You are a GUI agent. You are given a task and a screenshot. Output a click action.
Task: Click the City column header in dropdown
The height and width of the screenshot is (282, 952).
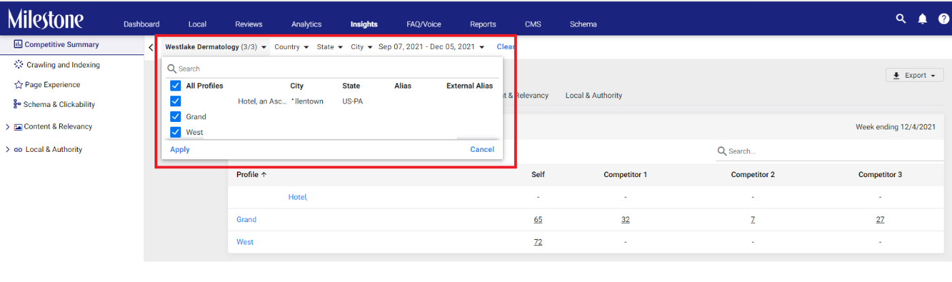coord(297,86)
